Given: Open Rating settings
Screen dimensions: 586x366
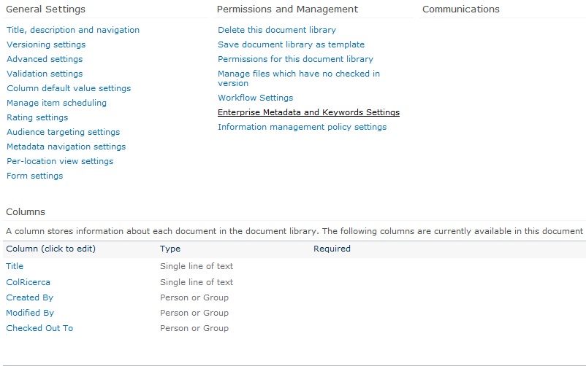Looking at the screenshot, I should pyautogui.click(x=37, y=117).
